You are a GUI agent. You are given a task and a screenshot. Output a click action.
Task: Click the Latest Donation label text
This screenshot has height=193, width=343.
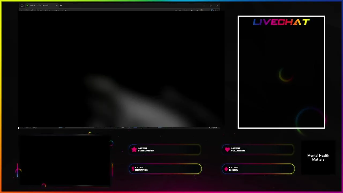(141, 169)
